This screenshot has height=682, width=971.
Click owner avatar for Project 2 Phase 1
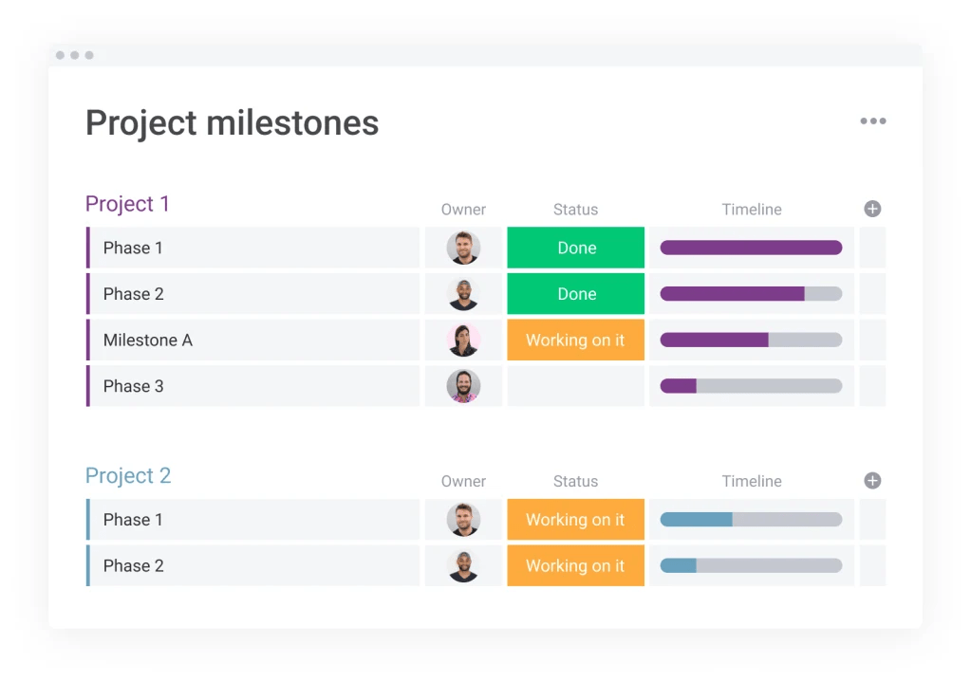(463, 520)
